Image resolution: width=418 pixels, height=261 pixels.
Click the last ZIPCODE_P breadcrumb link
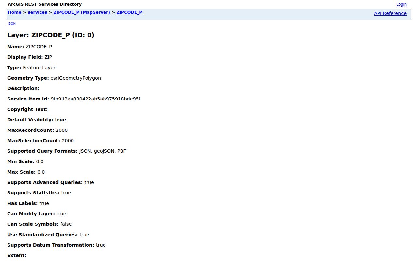click(129, 12)
